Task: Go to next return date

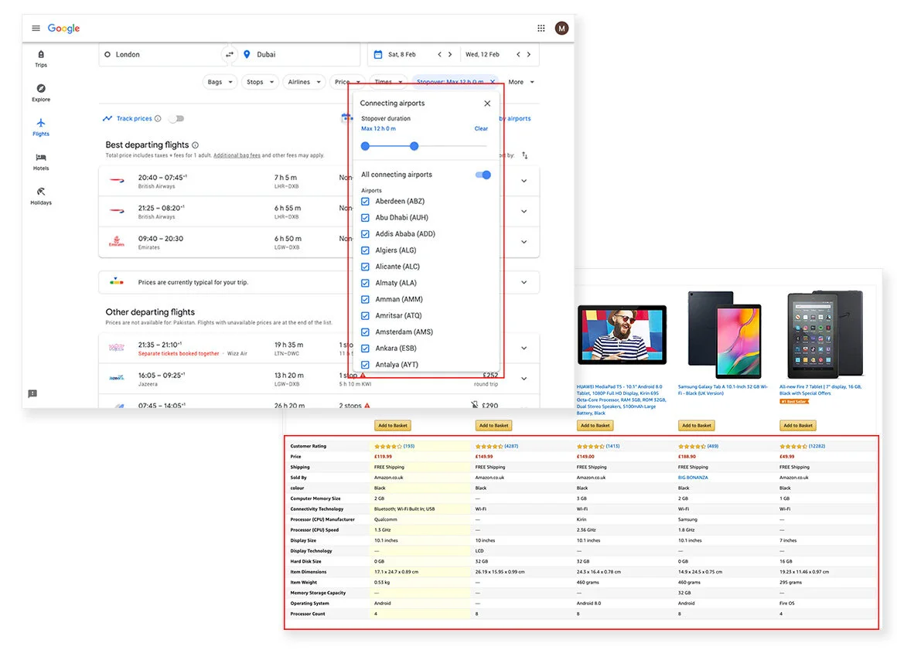Action: 529,54
